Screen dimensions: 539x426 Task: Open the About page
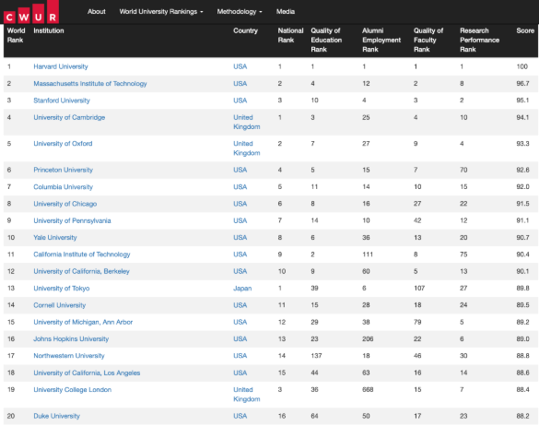[96, 12]
